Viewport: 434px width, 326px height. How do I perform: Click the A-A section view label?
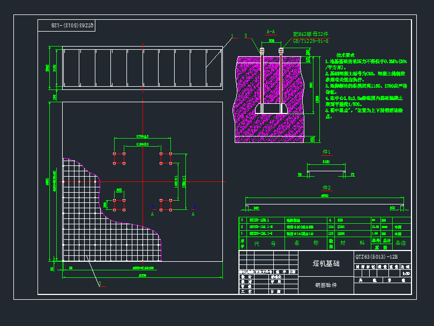point(271,32)
